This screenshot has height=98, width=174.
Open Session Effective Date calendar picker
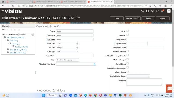click(32, 35)
